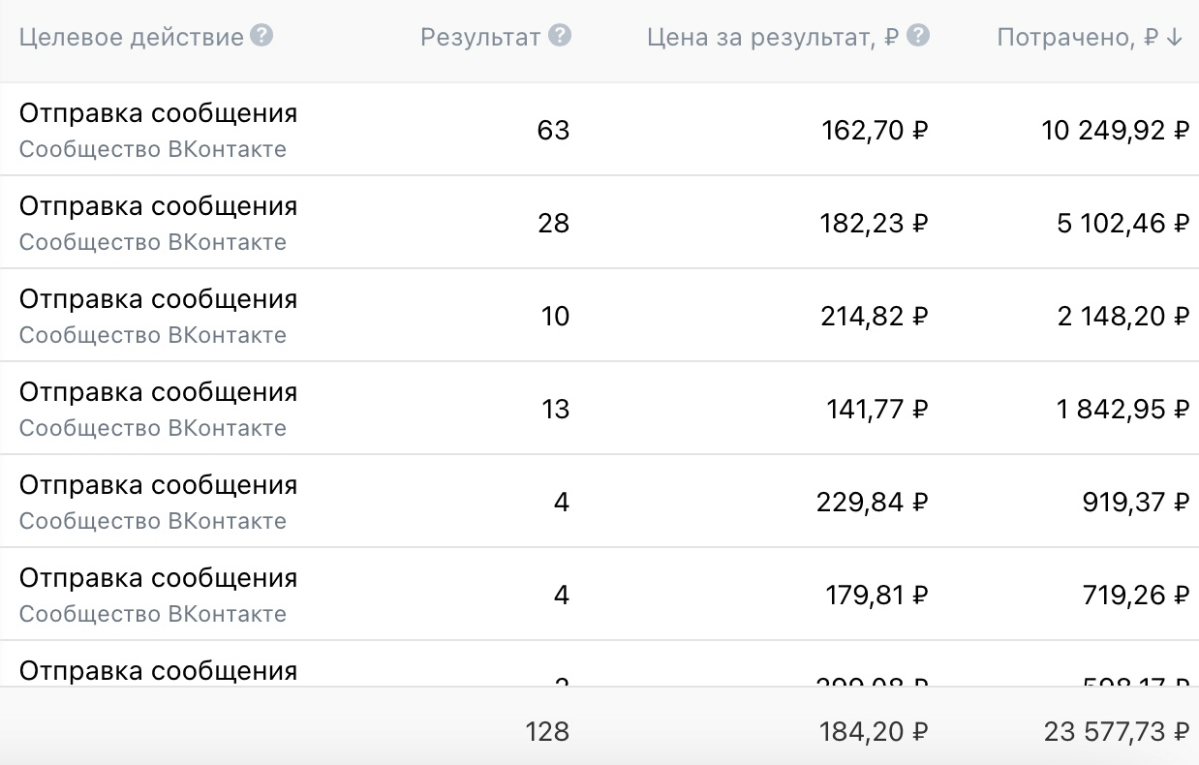Click the Потрачено, ₽ column header text
The image size is (1199, 765).
point(1077,38)
